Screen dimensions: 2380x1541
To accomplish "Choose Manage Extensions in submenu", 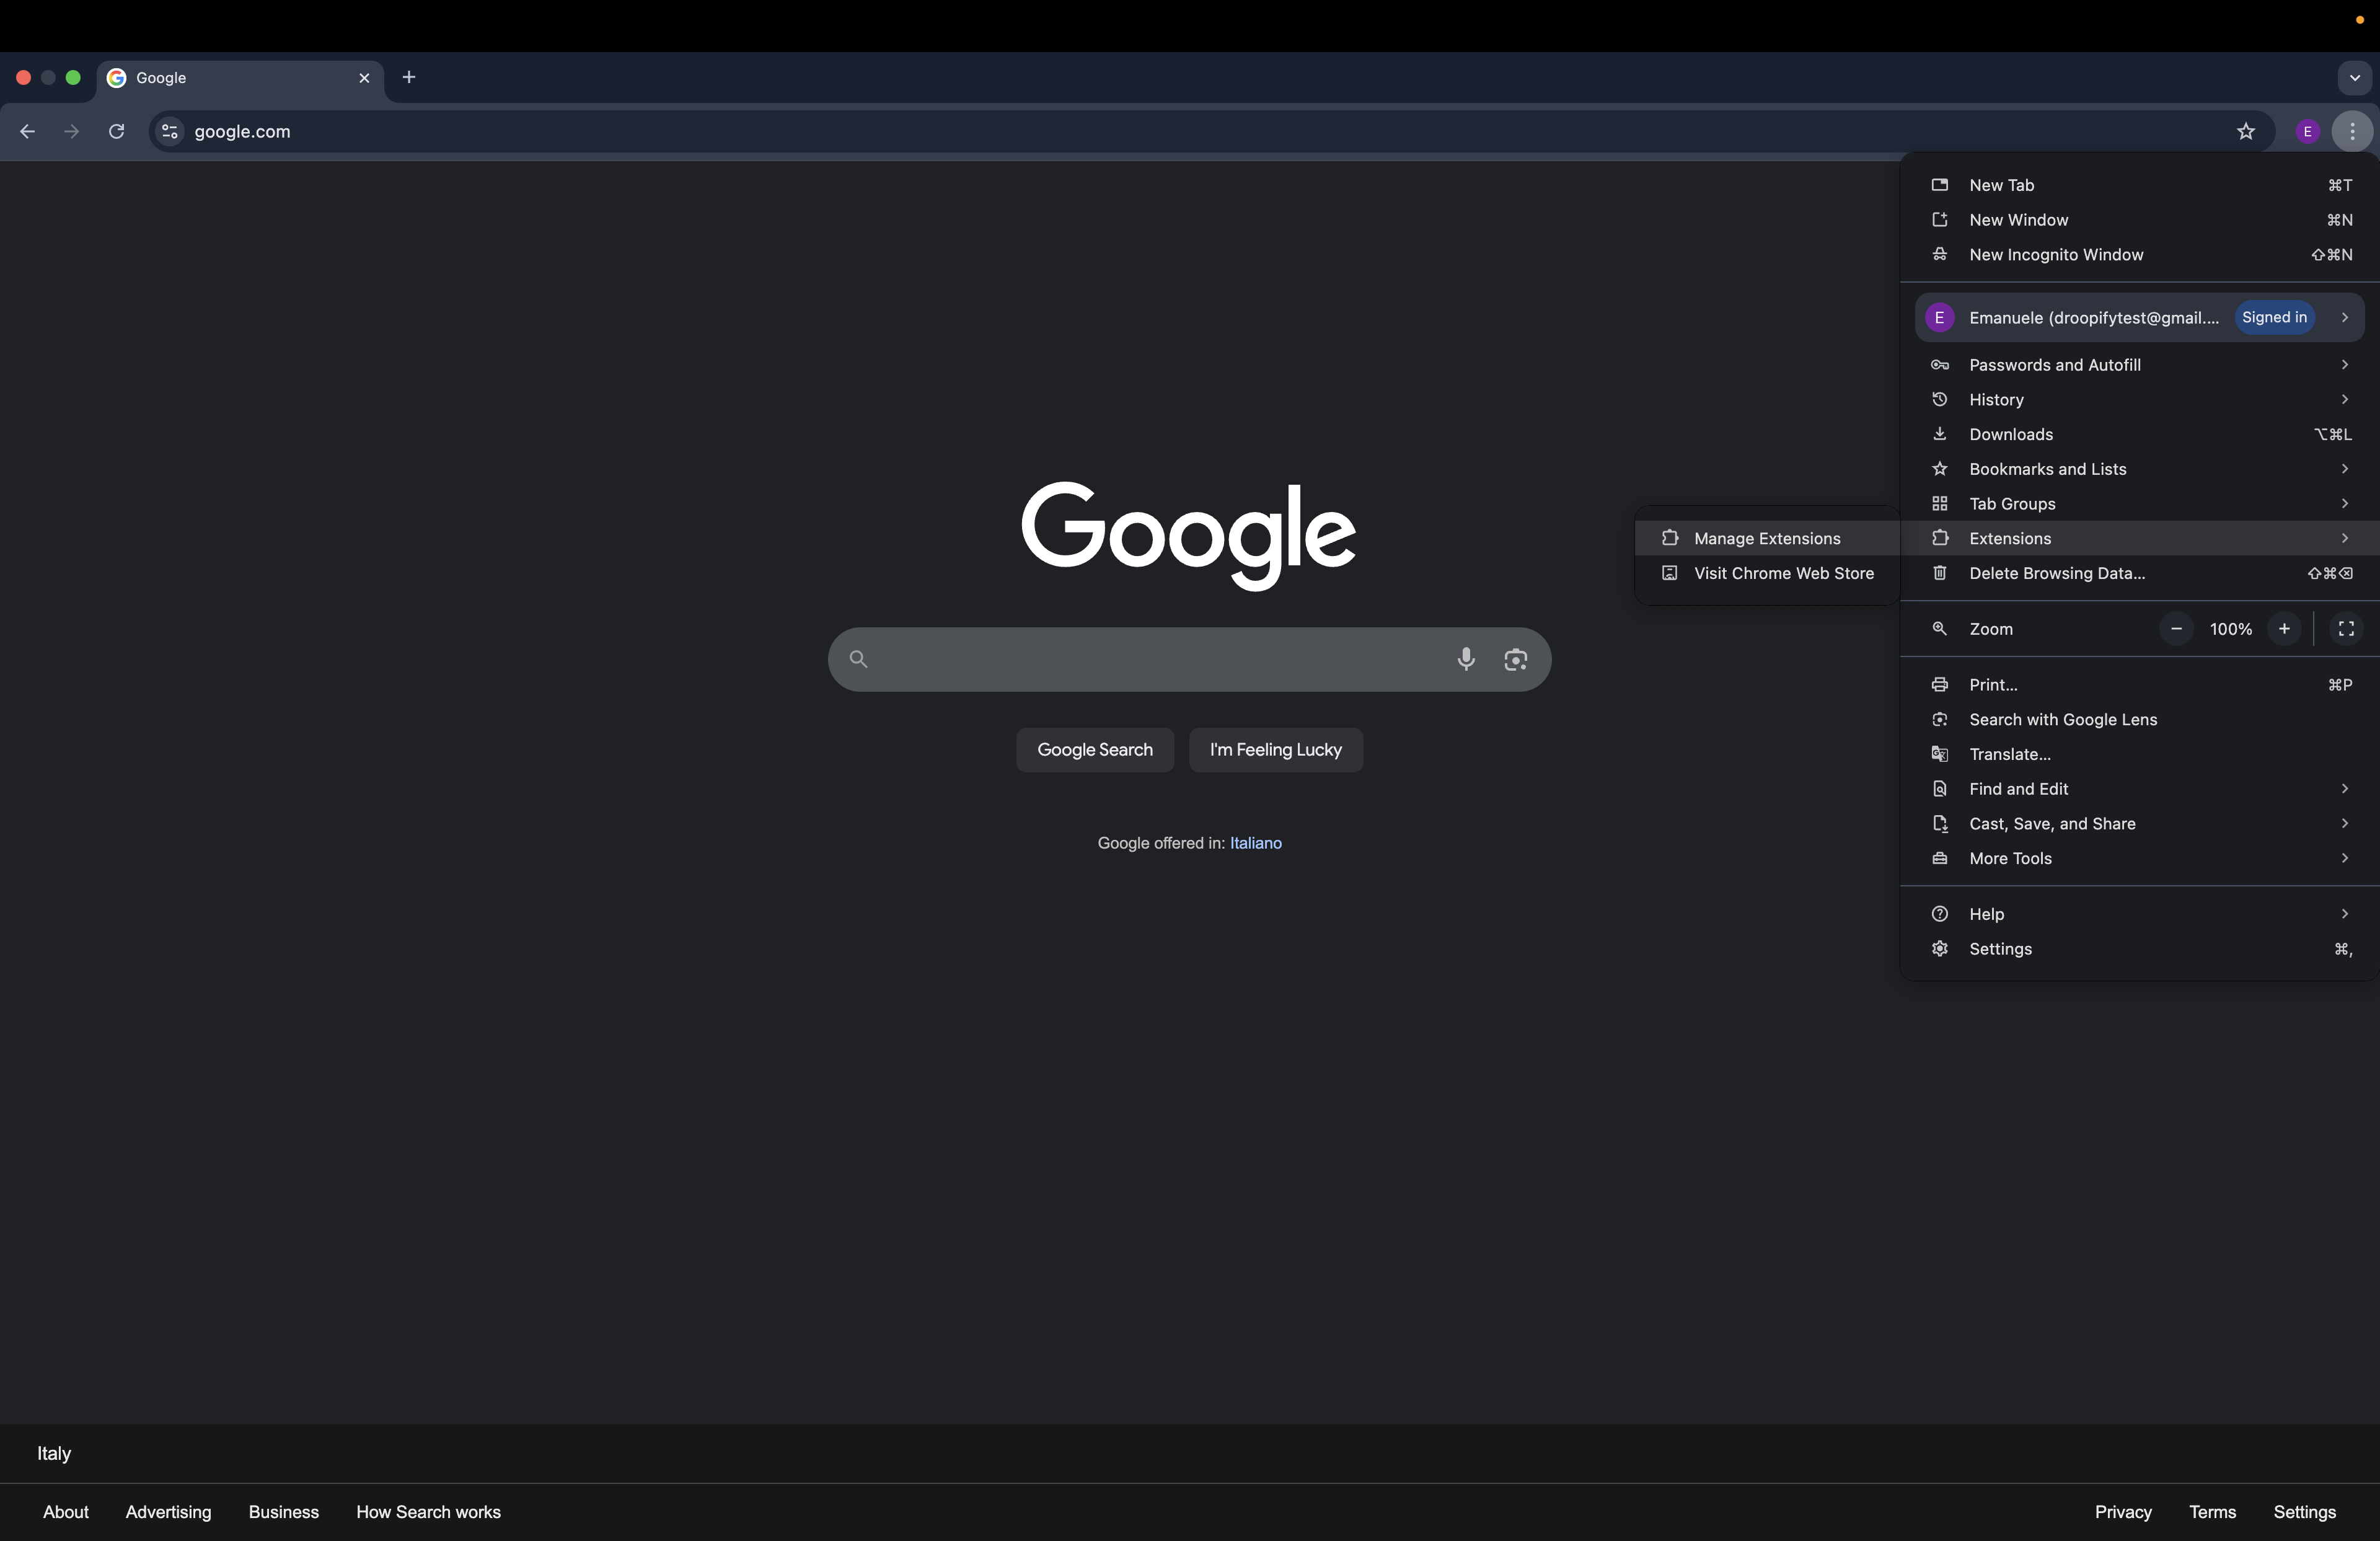I will (1768, 538).
